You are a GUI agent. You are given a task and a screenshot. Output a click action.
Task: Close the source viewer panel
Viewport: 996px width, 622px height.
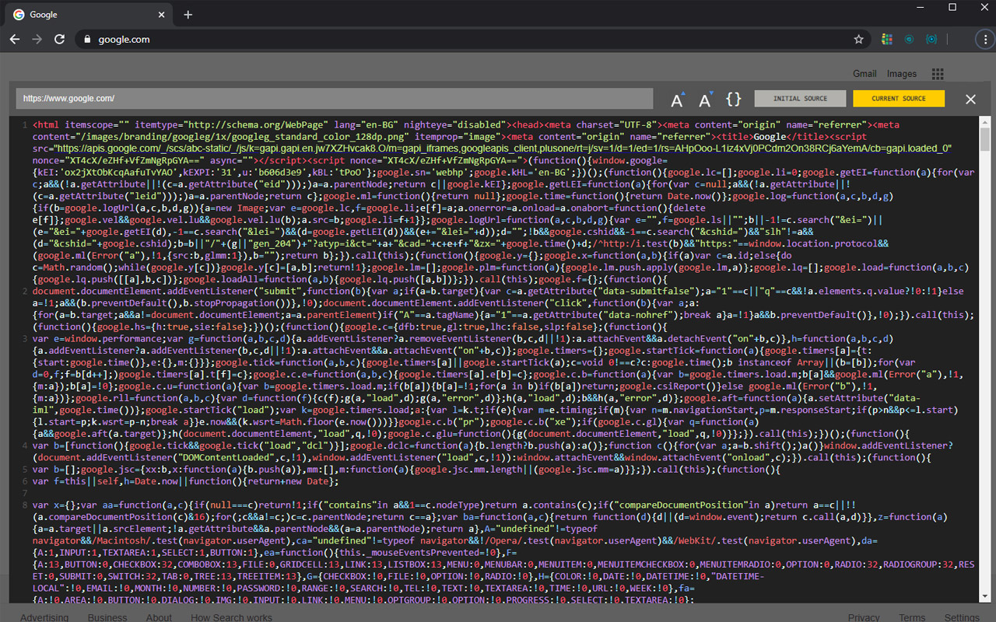click(970, 99)
